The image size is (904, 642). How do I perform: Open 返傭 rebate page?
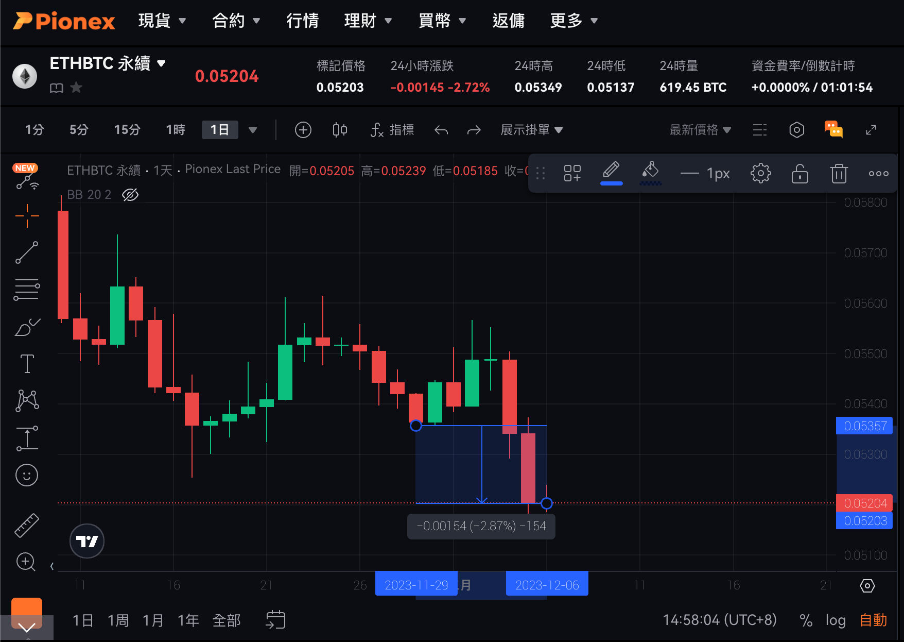(509, 21)
